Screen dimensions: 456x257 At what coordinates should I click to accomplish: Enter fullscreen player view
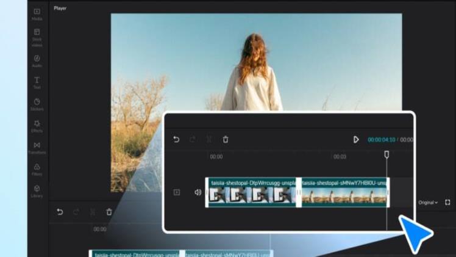pyautogui.click(x=447, y=202)
